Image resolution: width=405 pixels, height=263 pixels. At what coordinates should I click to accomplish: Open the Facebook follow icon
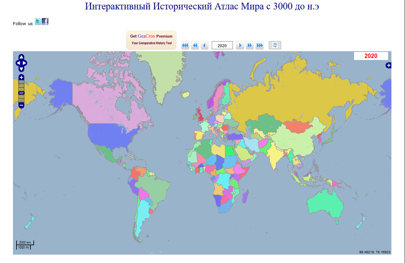point(45,22)
